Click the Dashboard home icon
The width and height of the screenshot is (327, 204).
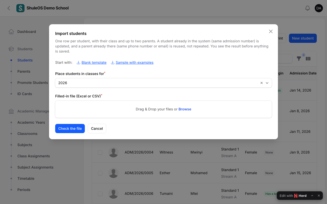11,32
